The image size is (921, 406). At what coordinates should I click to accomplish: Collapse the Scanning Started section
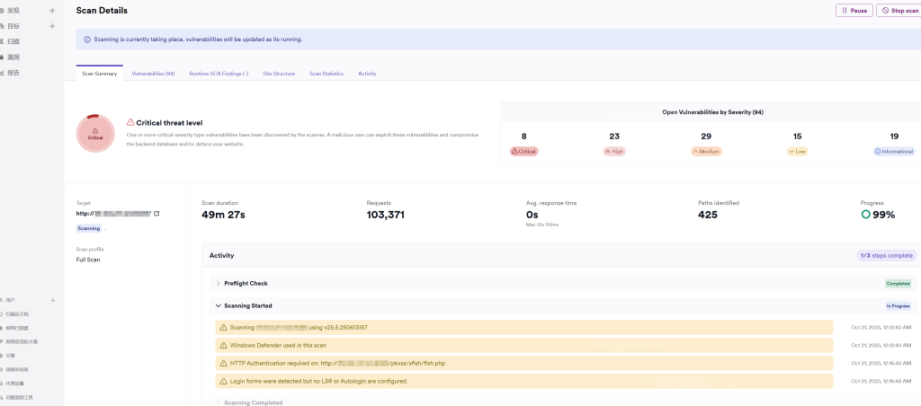click(218, 305)
